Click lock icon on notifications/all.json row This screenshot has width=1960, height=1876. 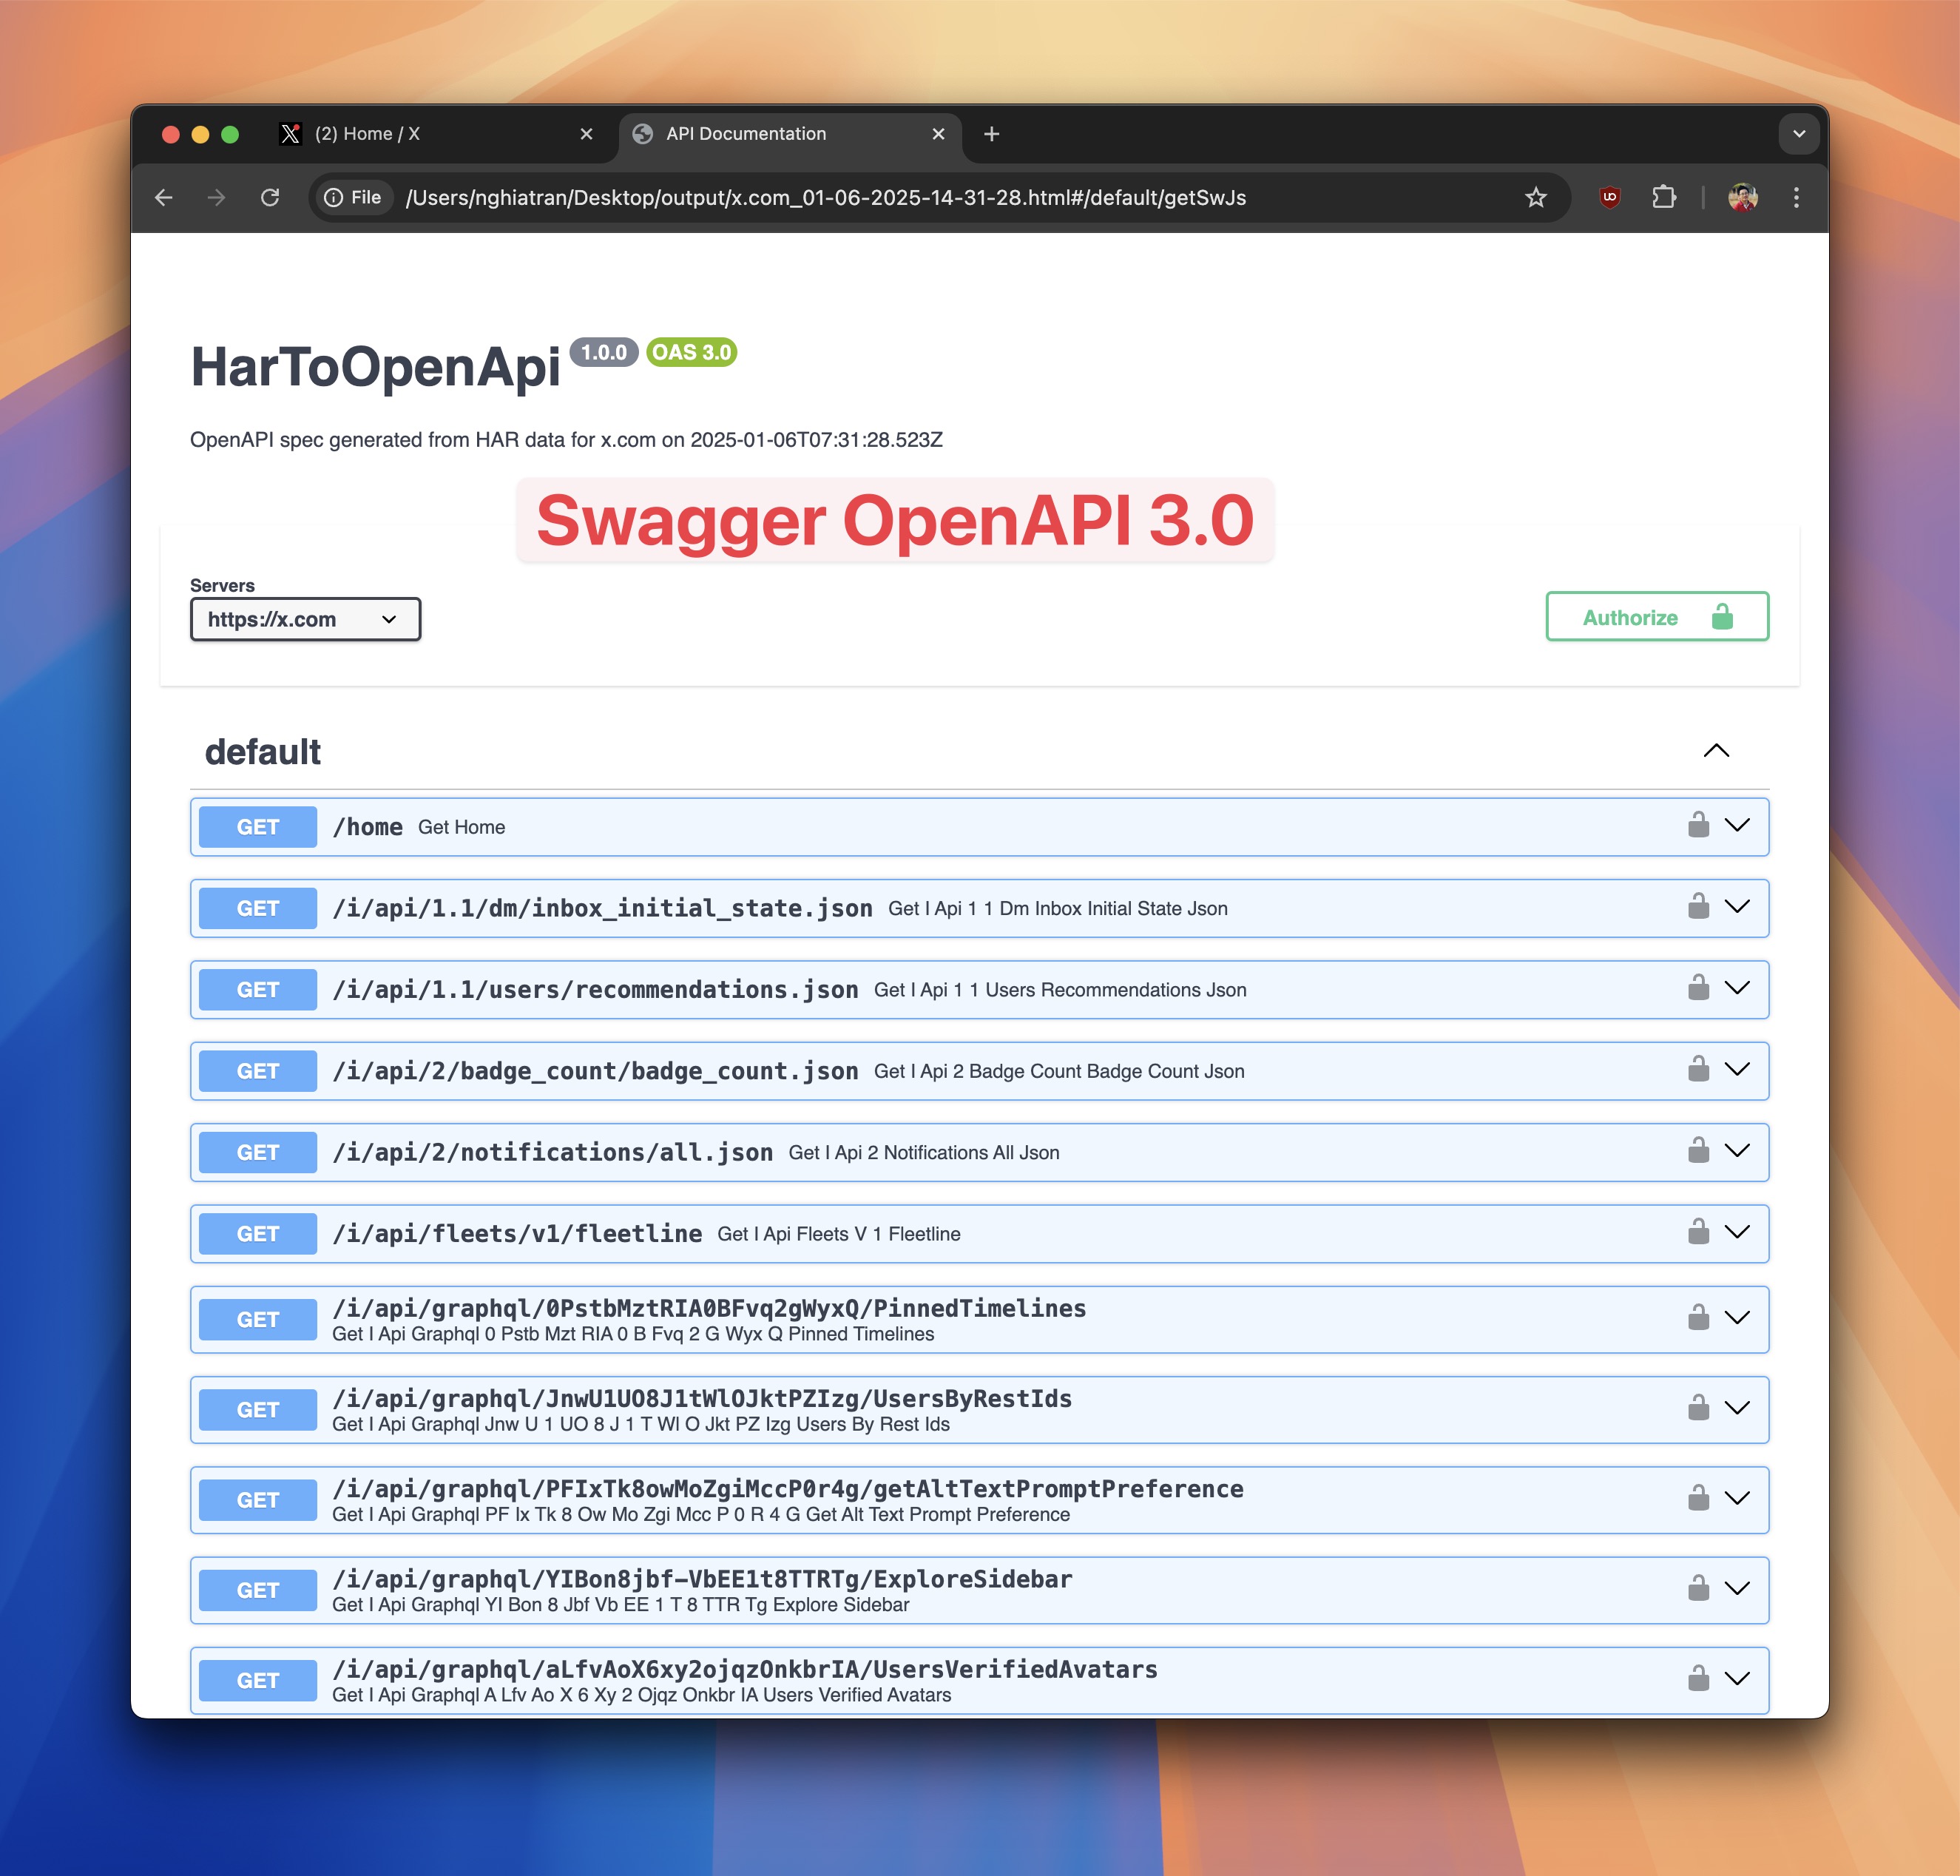(1698, 1150)
